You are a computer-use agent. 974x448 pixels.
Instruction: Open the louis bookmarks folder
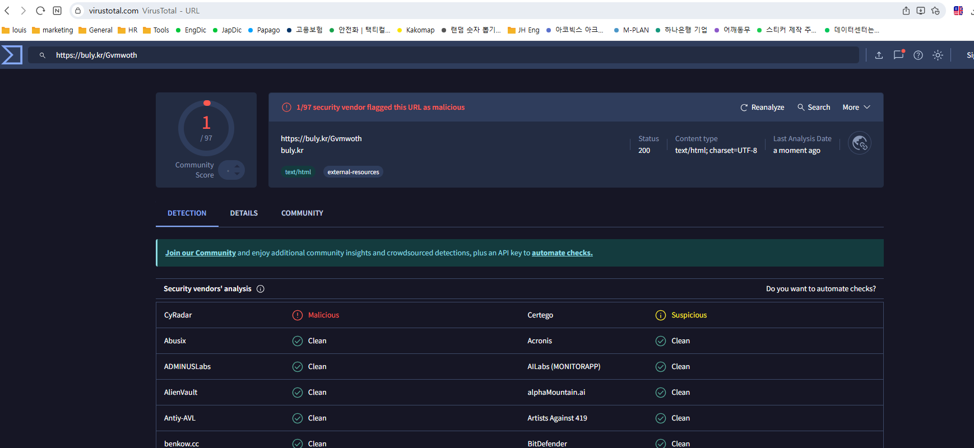point(15,30)
